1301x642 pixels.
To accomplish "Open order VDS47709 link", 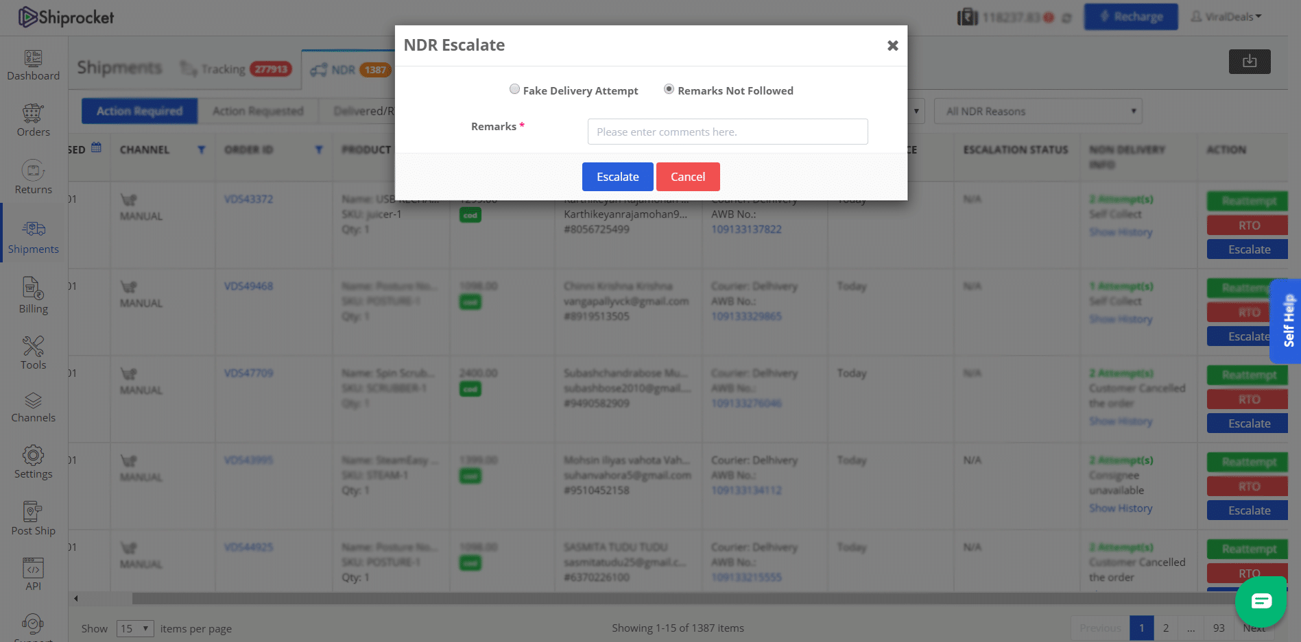I will coord(248,373).
